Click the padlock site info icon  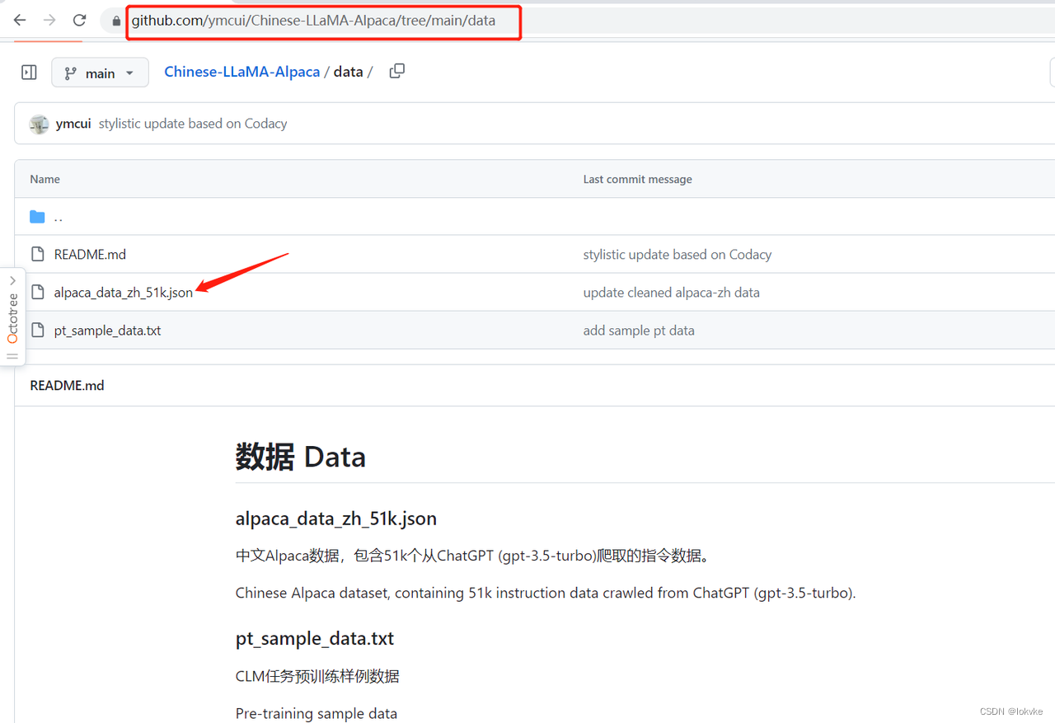(116, 21)
